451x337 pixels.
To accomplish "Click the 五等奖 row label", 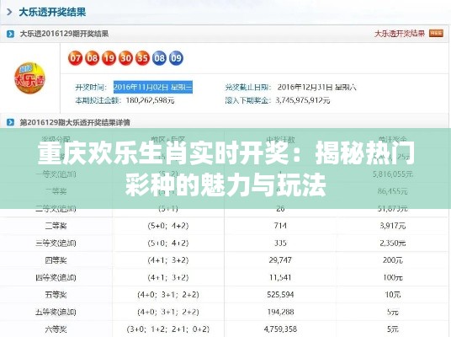I will [x=56, y=295].
